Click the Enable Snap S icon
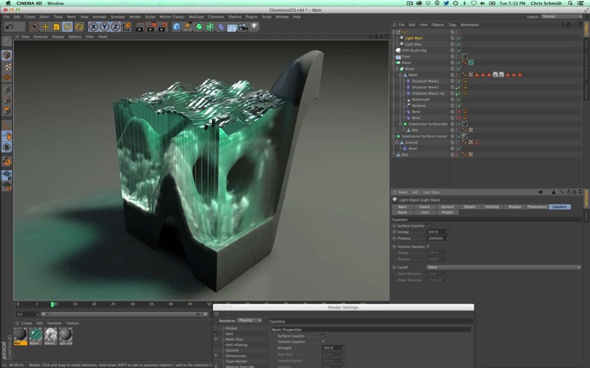This screenshot has height=368, width=590. coord(7,147)
